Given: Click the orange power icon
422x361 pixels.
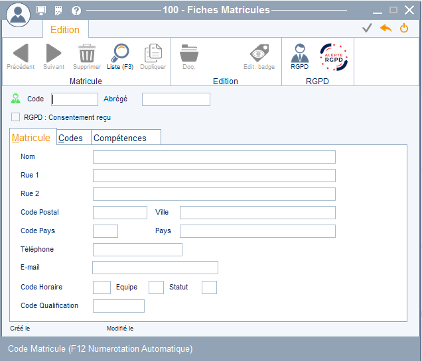Looking at the screenshot, I should 403,28.
